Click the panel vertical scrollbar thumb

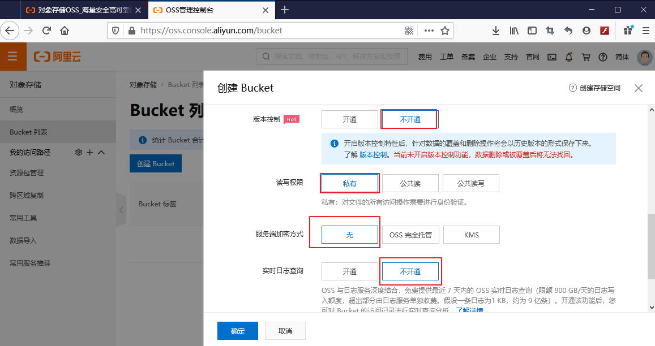(651, 246)
